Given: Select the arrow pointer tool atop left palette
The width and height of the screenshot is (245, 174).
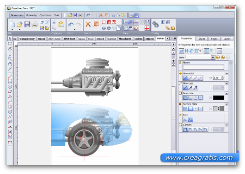Looking at the screenshot, I should 10,39.
